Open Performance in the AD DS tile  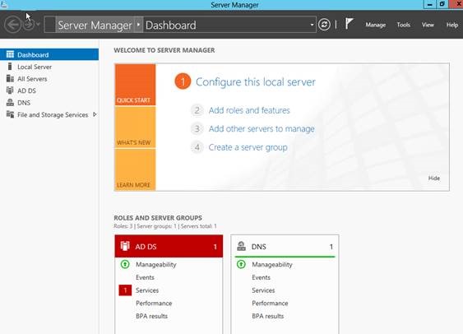(x=154, y=304)
